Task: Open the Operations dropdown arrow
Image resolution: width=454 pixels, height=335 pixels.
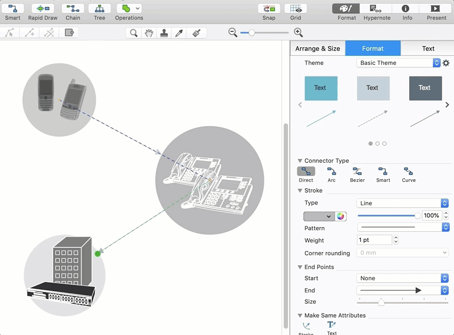Action: (137, 9)
